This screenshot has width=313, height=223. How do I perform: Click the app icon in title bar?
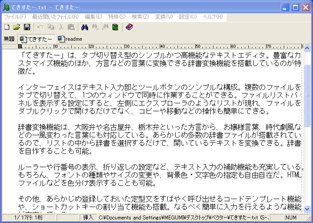click(x=6, y=8)
